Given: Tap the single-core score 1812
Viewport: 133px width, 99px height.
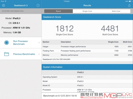Looking at the screenshot, I should pyautogui.click(x=65, y=29).
